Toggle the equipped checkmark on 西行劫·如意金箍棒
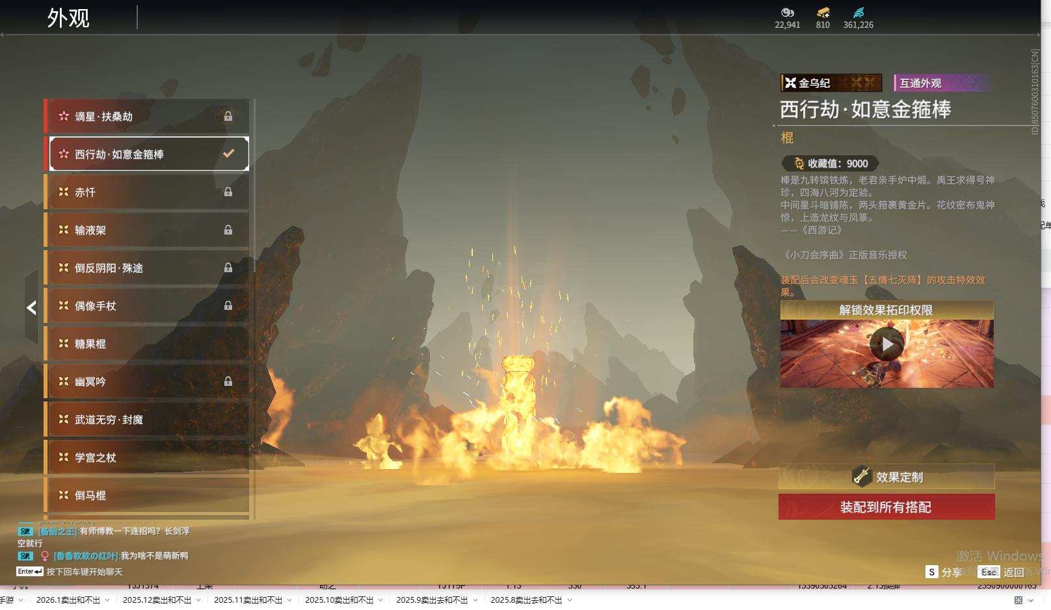This screenshot has height=610, width=1051. (228, 154)
